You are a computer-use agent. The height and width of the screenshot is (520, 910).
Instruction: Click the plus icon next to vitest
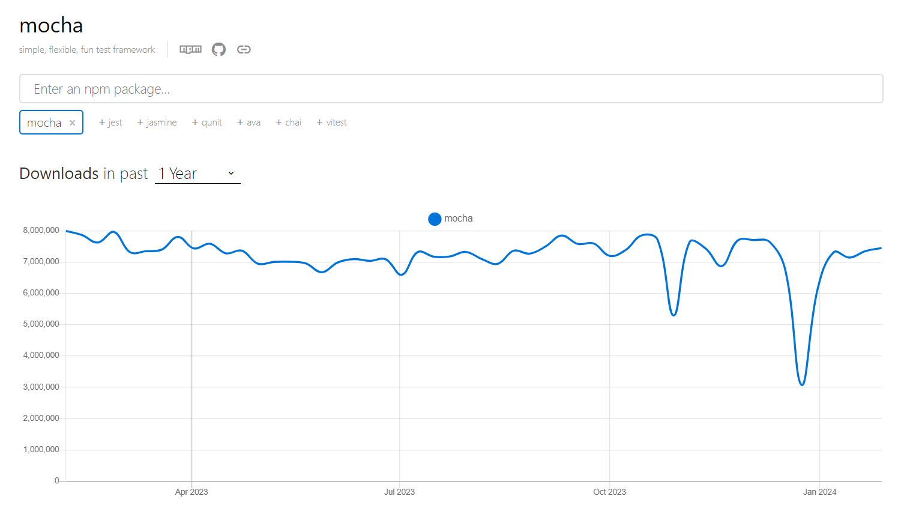318,122
